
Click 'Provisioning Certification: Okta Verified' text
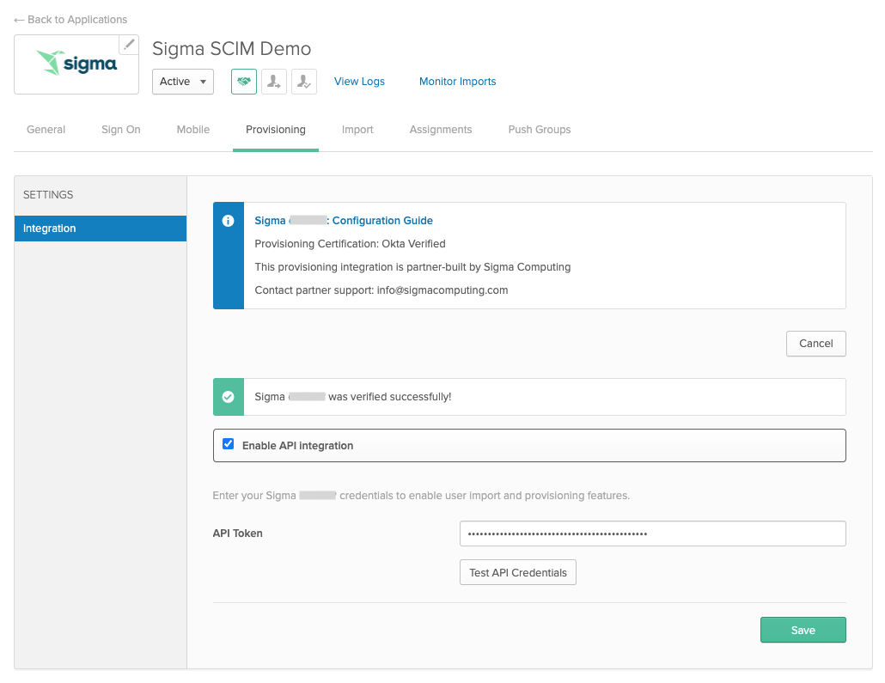pos(350,244)
